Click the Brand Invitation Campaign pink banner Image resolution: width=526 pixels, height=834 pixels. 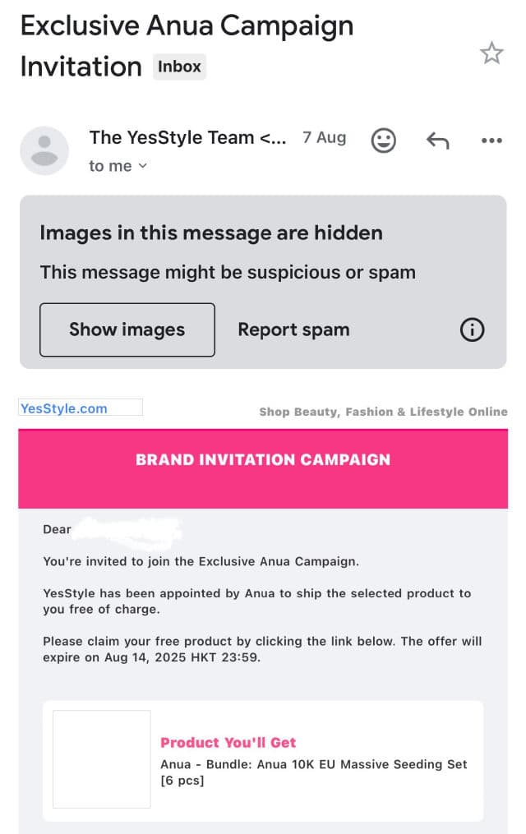pyautogui.click(x=263, y=460)
